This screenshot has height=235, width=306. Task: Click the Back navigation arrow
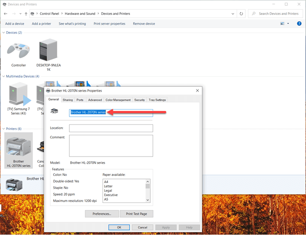tap(5, 14)
